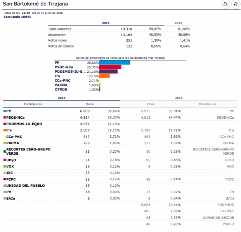Click the pink UPyD color square
This screenshot has height=232, width=241.
tap(5, 160)
